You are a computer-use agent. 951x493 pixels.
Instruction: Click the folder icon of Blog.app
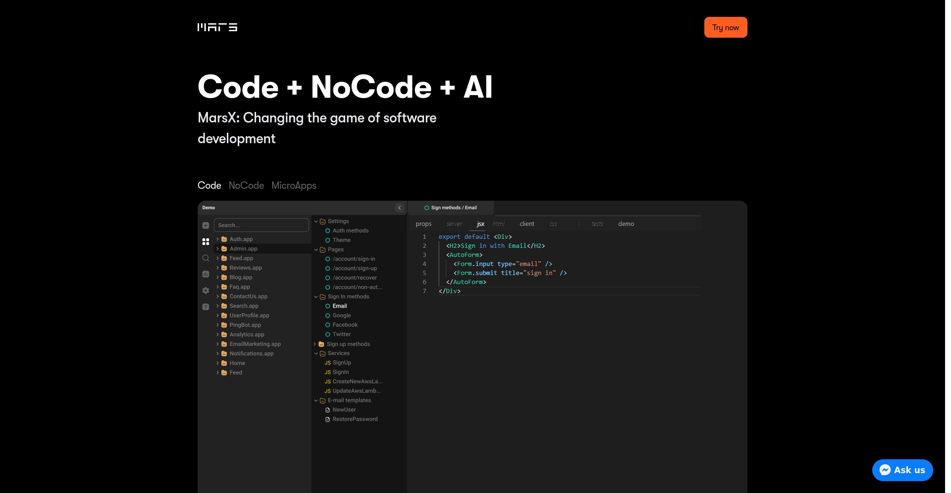[x=224, y=277]
